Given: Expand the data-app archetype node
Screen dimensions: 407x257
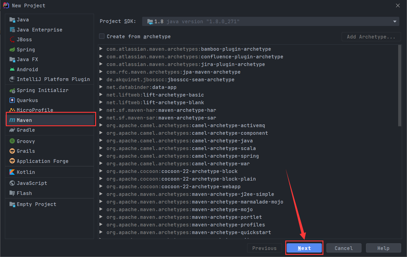Looking at the screenshot, I should (101, 87).
